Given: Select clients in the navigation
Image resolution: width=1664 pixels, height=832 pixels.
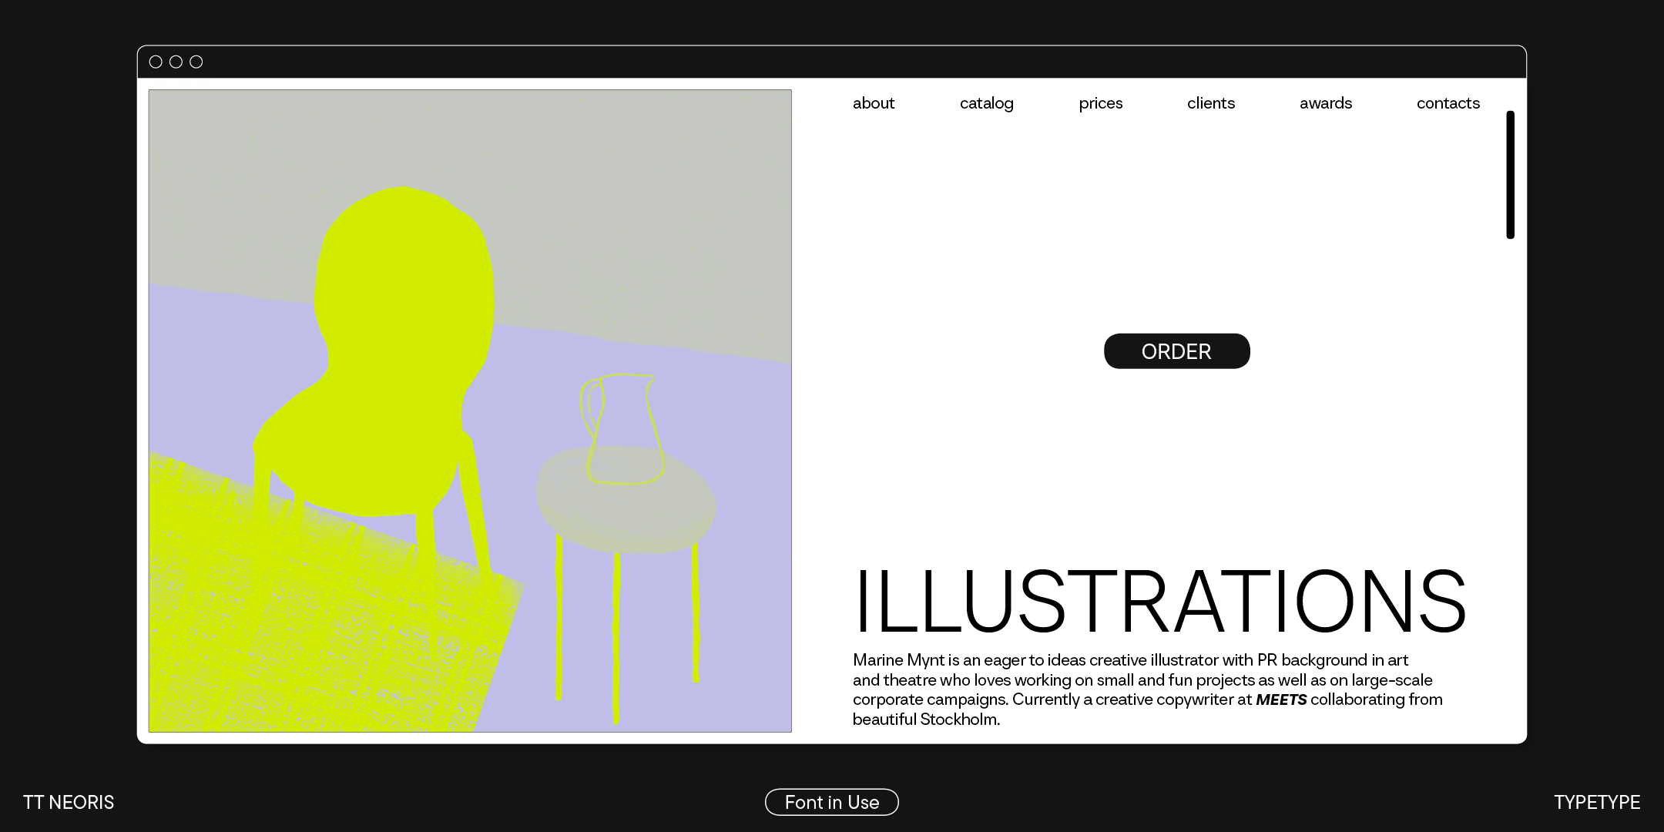Looking at the screenshot, I should (1210, 103).
